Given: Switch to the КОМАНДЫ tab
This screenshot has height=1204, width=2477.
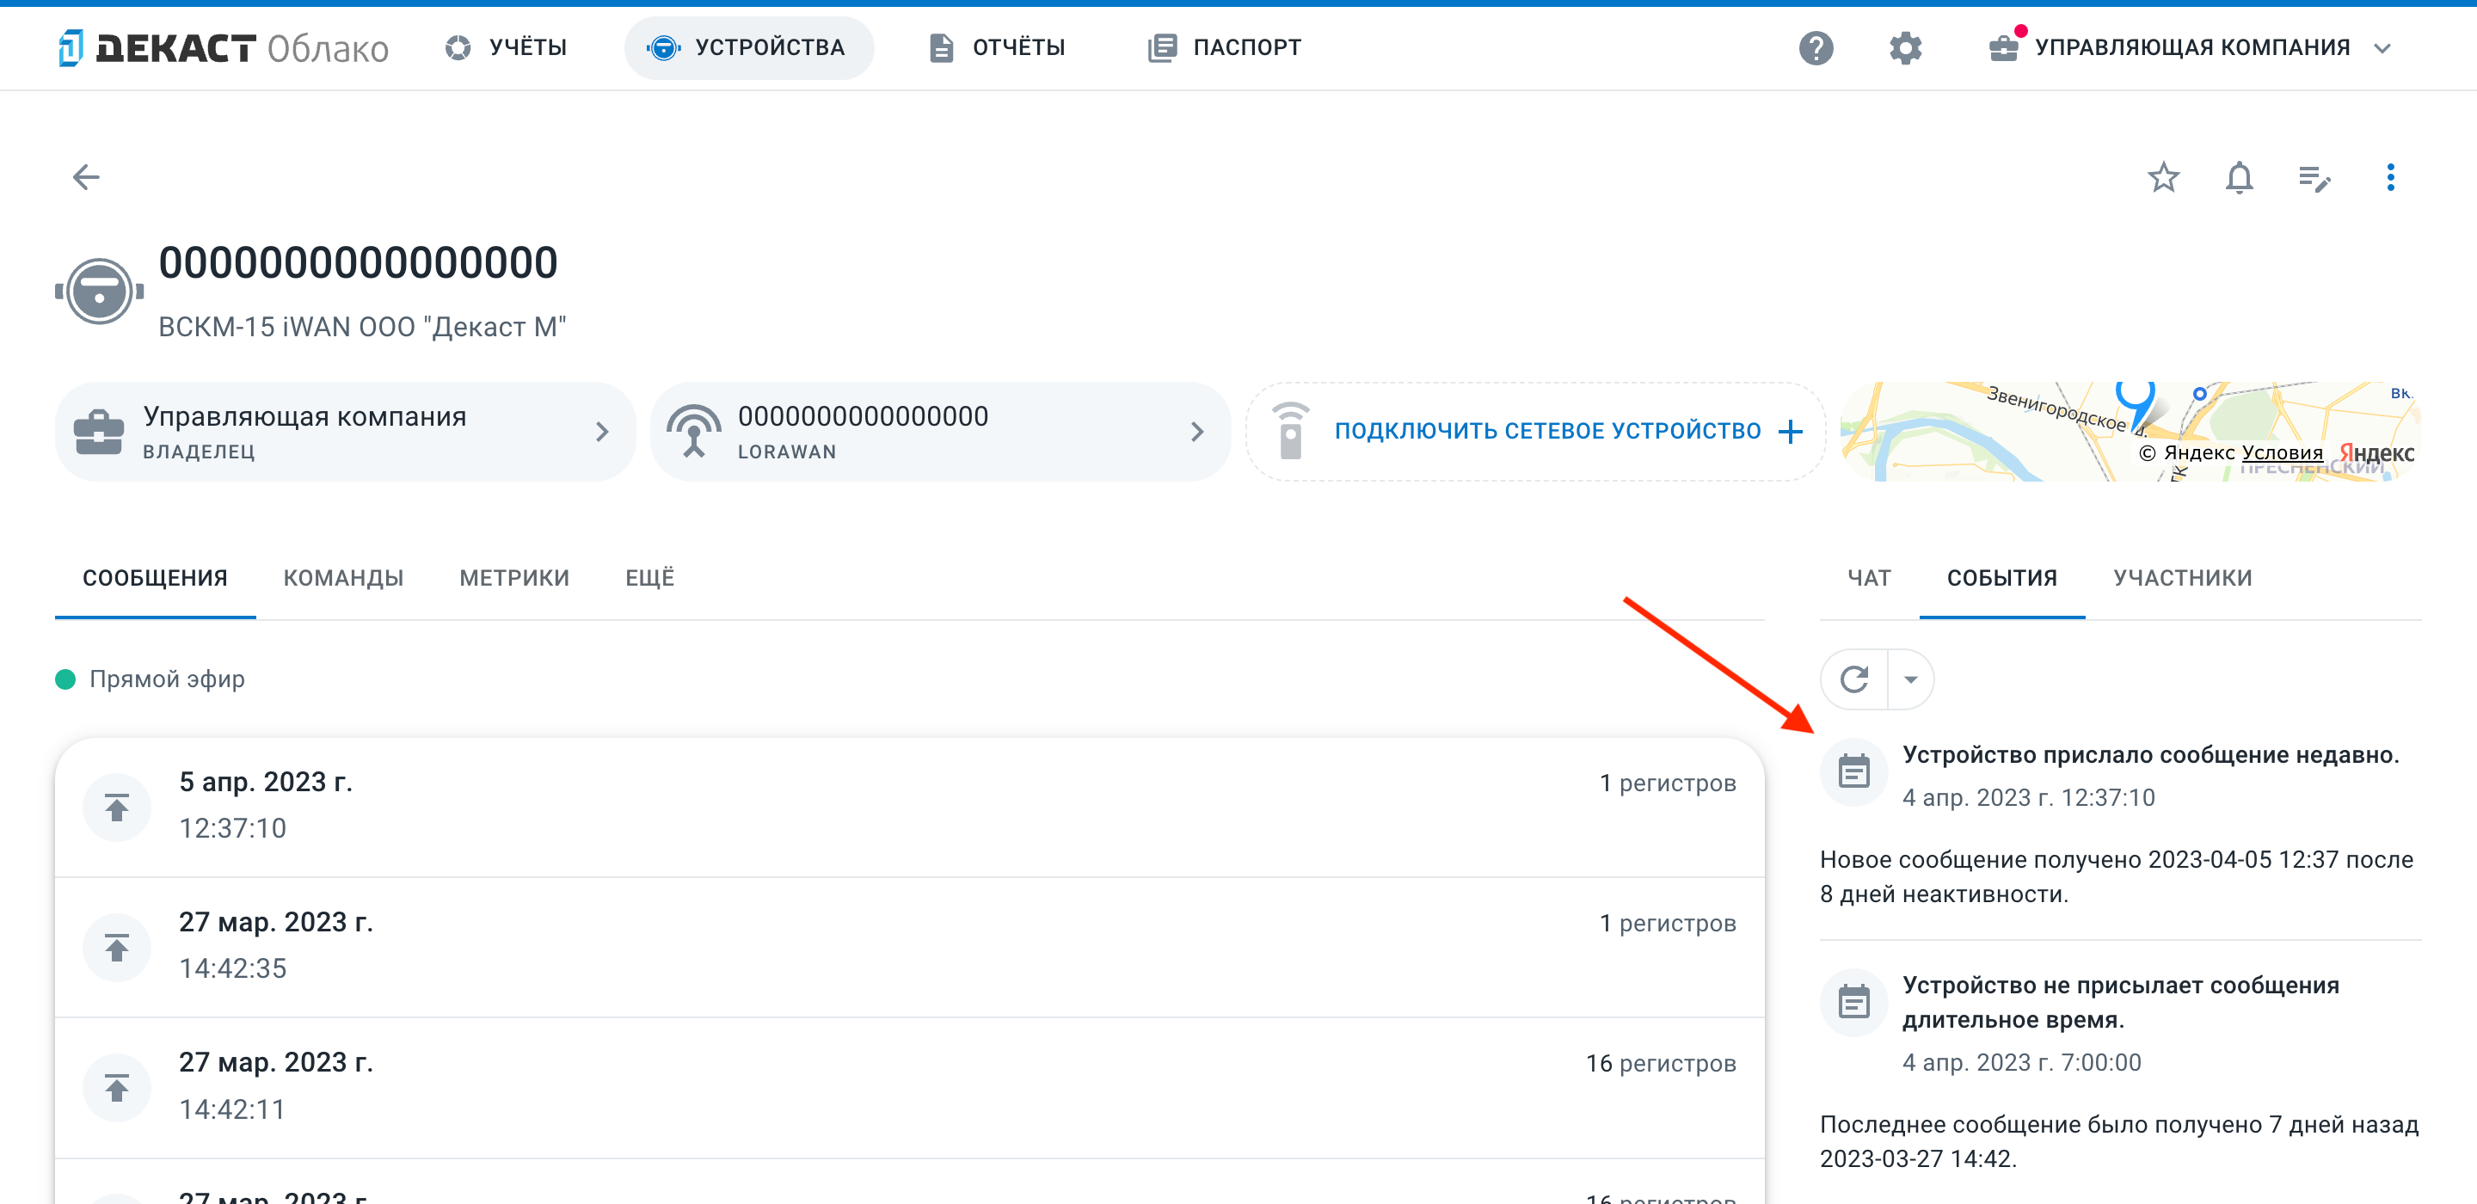Looking at the screenshot, I should pos(343,578).
